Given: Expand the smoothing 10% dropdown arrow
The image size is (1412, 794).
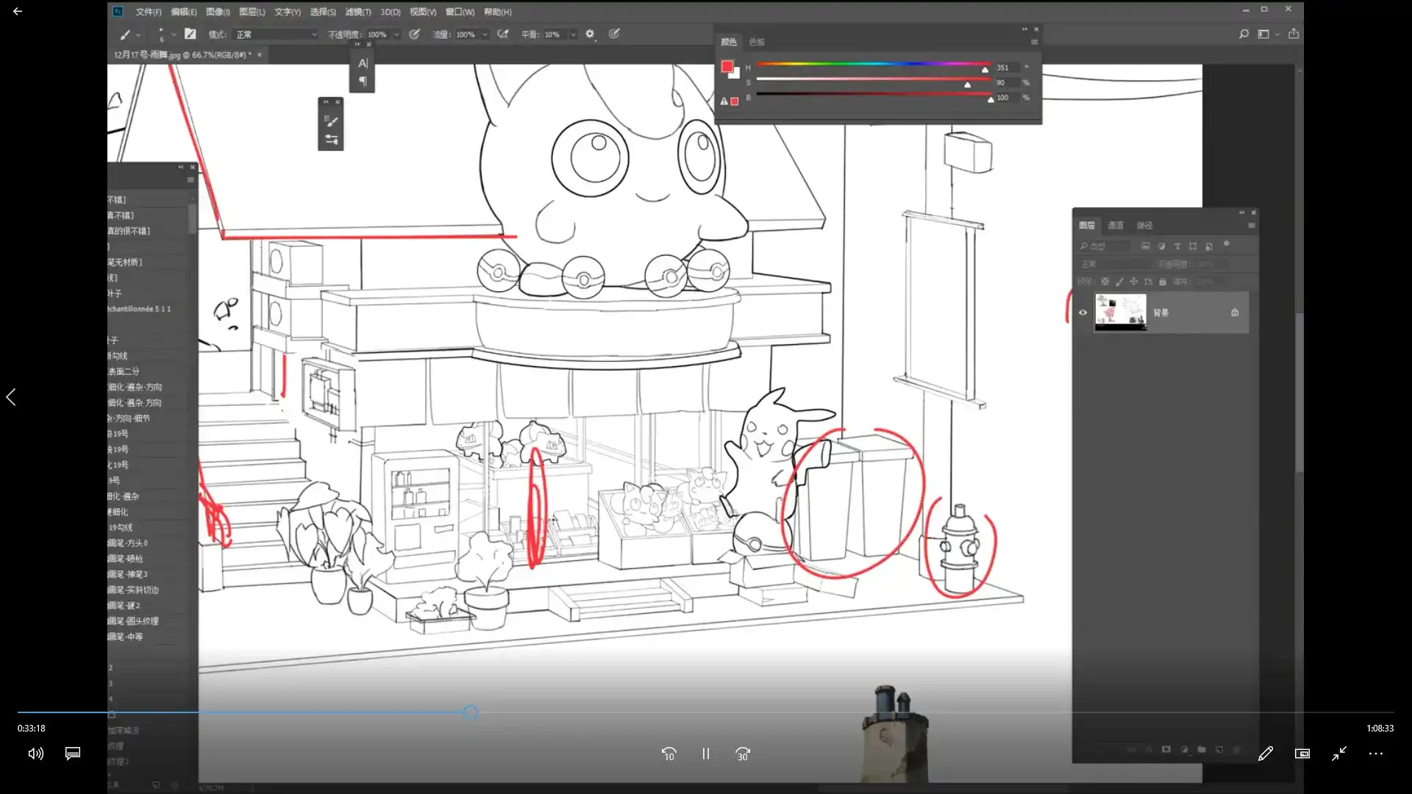Looking at the screenshot, I should pos(573,35).
